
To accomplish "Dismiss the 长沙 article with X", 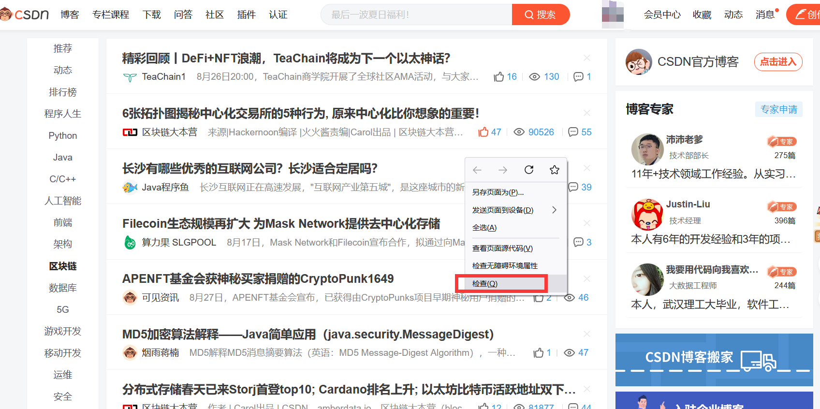I will (587, 168).
